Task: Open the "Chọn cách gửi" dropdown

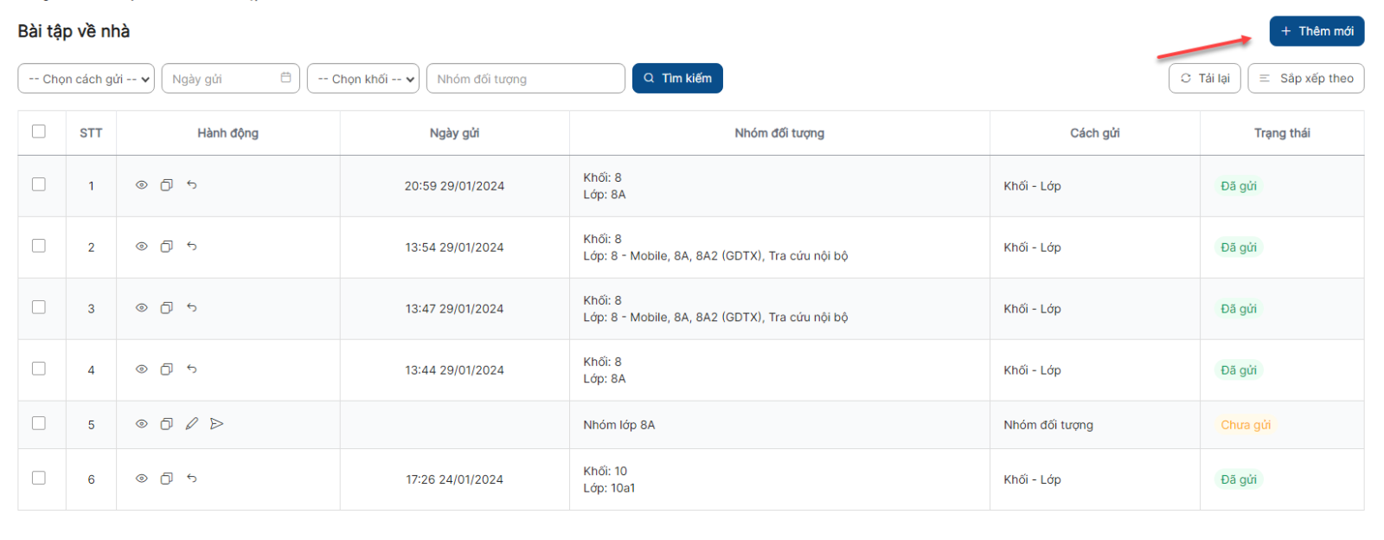Action: (x=86, y=79)
